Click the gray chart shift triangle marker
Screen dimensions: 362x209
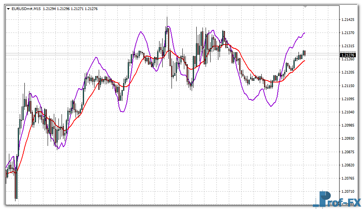coord(305,7)
